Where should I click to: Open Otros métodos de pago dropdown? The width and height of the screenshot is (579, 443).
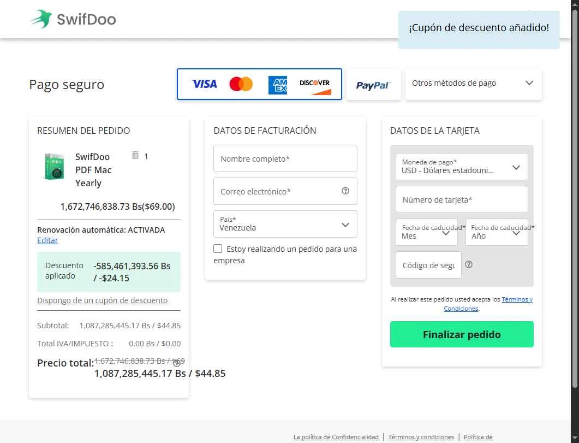click(x=473, y=84)
